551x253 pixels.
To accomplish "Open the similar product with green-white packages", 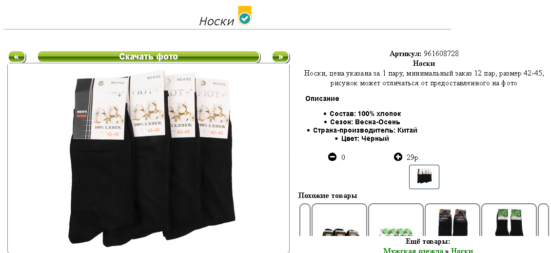I will (396, 220).
